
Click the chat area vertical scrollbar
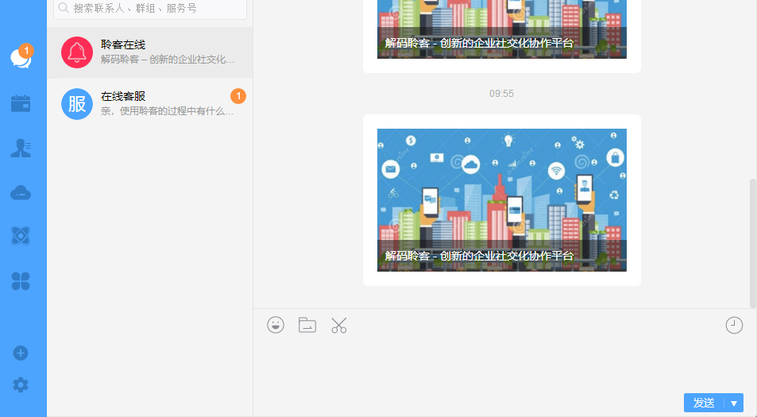pos(753,242)
